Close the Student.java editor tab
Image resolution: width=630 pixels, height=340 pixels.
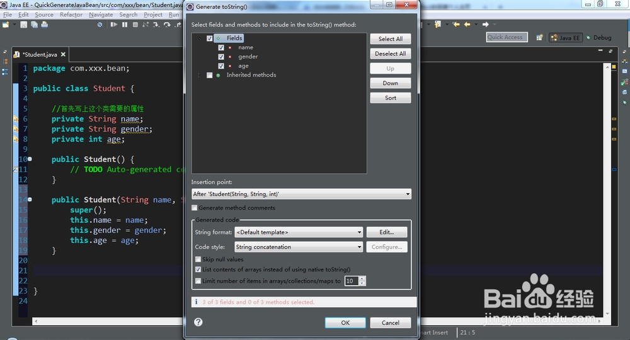63,54
